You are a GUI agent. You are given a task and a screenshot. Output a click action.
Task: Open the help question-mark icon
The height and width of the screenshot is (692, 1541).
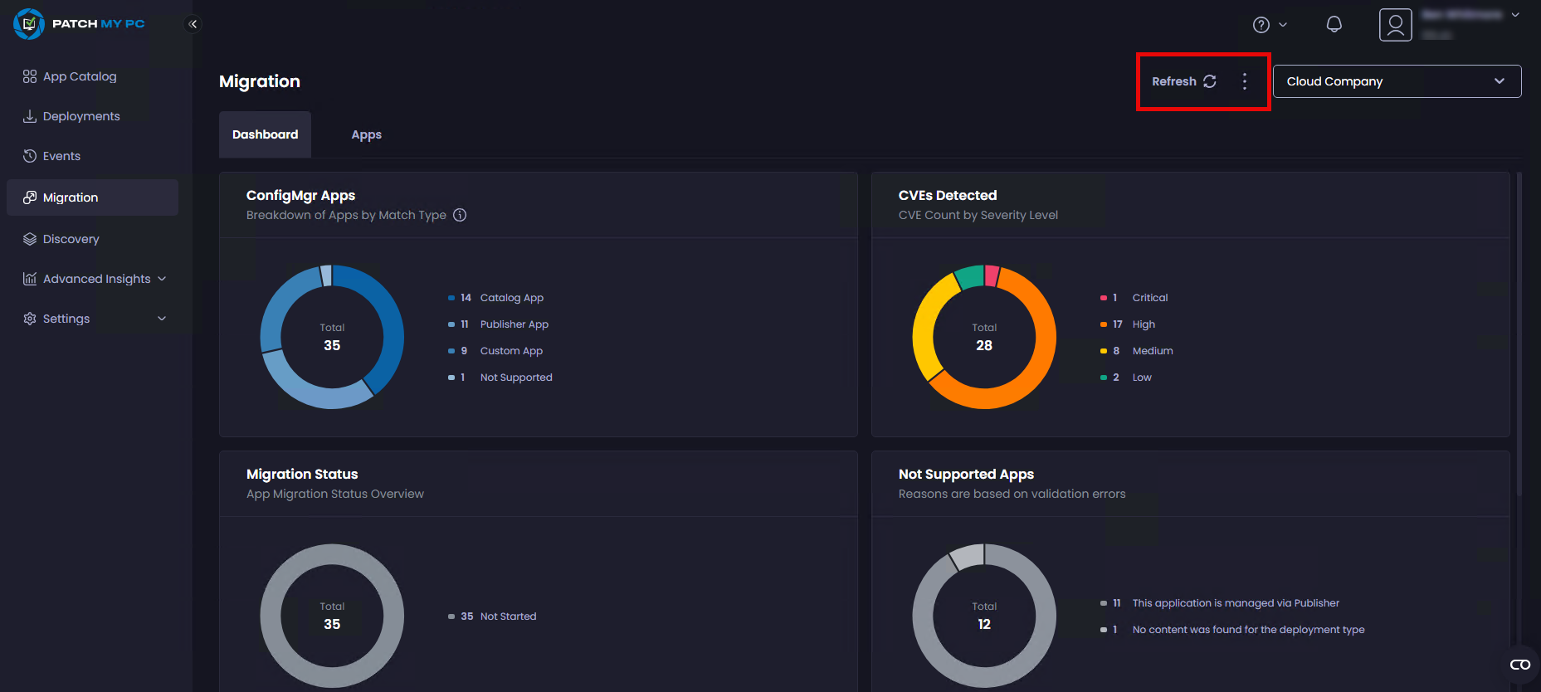[x=1261, y=25]
